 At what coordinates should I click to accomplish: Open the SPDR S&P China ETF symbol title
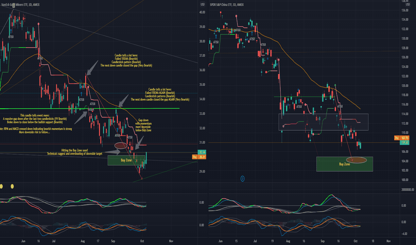coord(227,4)
